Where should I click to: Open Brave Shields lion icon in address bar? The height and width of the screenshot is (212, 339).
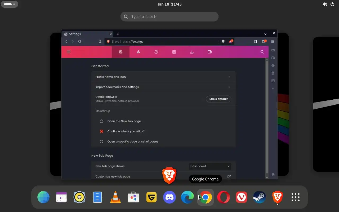coord(223,41)
